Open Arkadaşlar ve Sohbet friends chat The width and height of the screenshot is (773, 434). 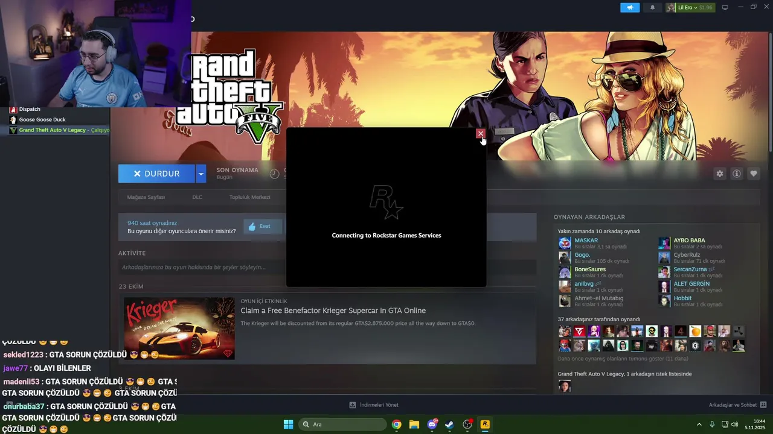(737, 405)
